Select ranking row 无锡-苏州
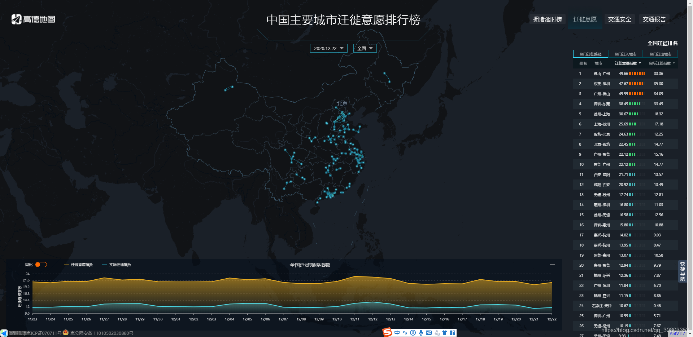 point(626,195)
